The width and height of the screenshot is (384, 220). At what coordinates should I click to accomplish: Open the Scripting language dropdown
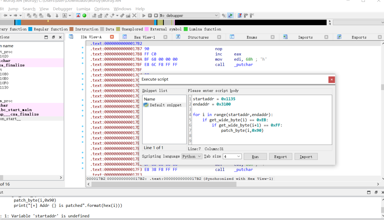point(192,157)
